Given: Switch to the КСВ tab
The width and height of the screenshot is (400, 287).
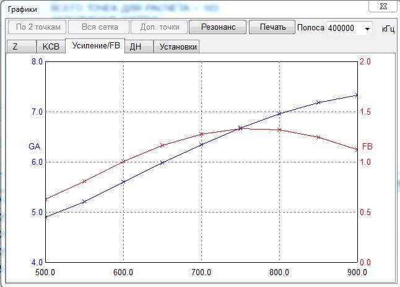Looking at the screenshot, I should [x=51, y=46].
